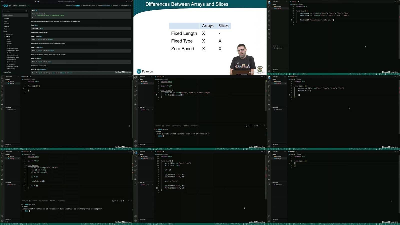Open Extensions in the chord-message status bar editor
This screenshot has width=400, height=225.
269,170
